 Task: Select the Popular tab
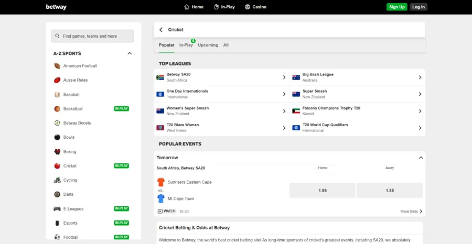click(x=166, y=45)
